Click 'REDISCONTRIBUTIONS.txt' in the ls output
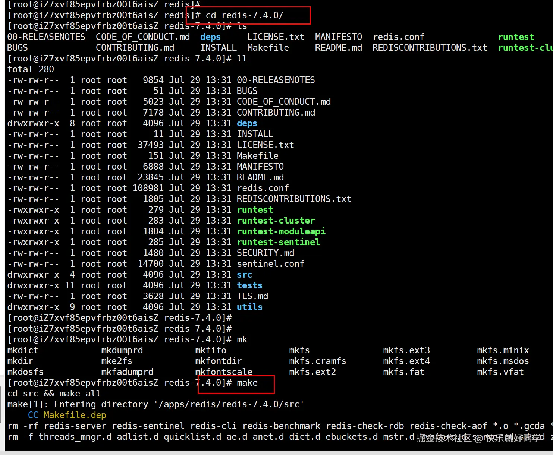Screen dimensions: 553x455 click(x=430, y=48)
